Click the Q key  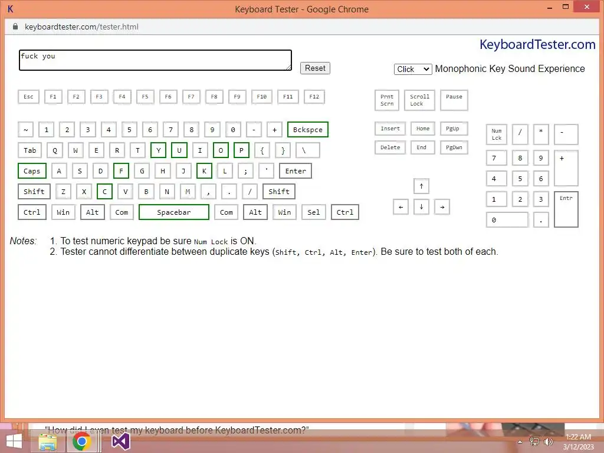pos(55,150)
